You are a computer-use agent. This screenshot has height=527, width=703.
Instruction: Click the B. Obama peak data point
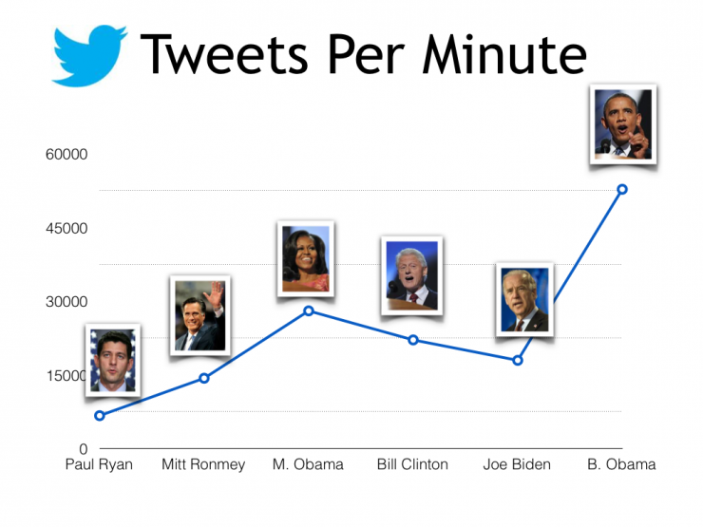(622, 189)
